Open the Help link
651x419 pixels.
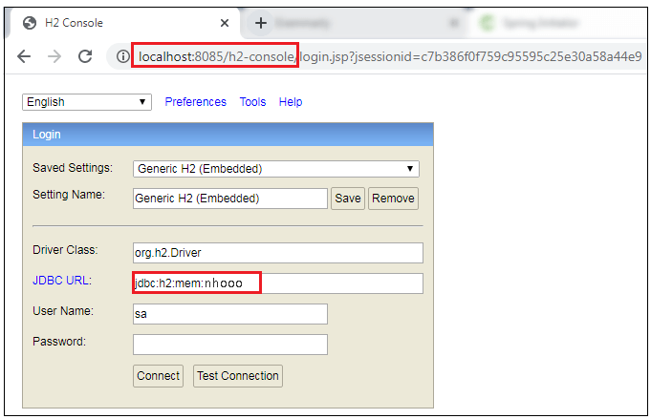click(x=291, y=102)
